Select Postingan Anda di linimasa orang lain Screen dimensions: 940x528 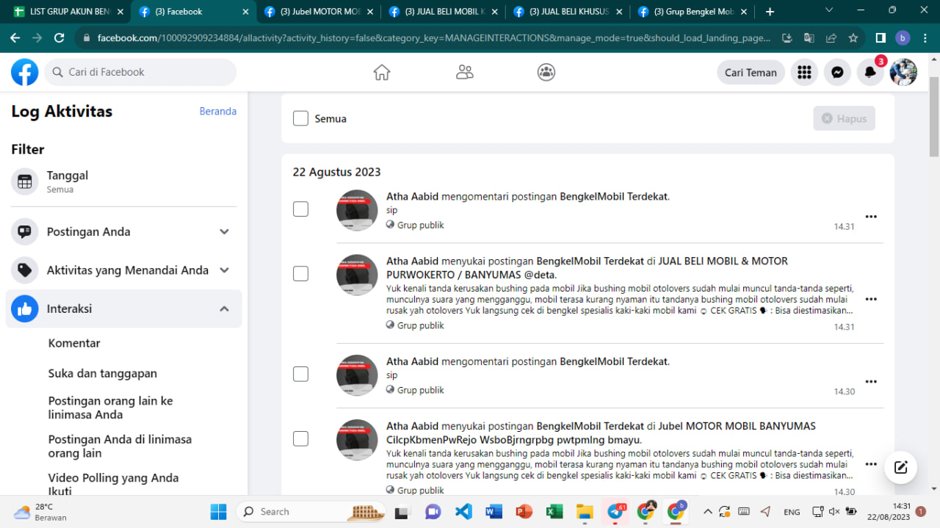coord(120,446)
